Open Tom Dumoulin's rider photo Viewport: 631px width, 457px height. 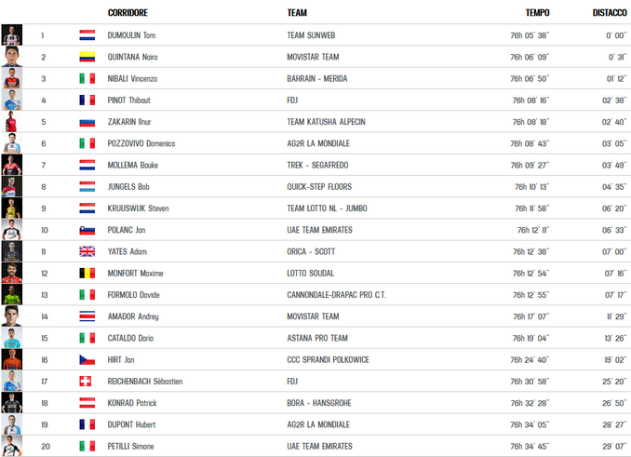coord(11,35)
